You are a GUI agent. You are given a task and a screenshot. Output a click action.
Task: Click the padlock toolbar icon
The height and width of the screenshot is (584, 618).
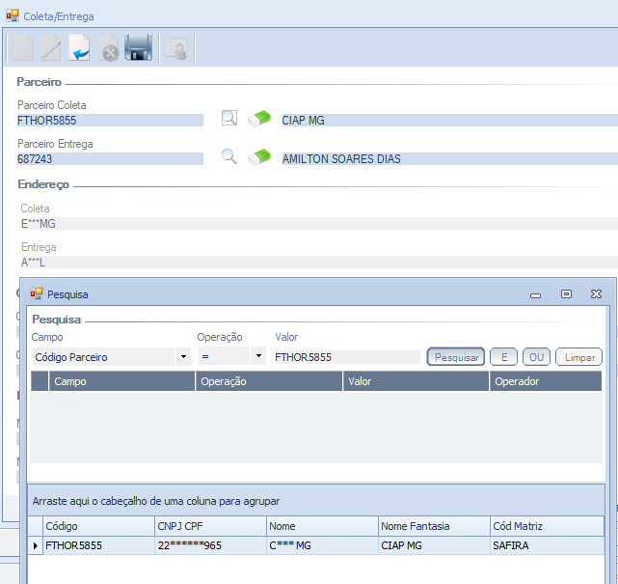coord(175,48)
